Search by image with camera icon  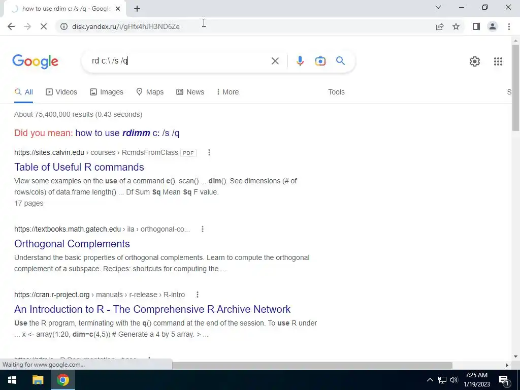320,61
